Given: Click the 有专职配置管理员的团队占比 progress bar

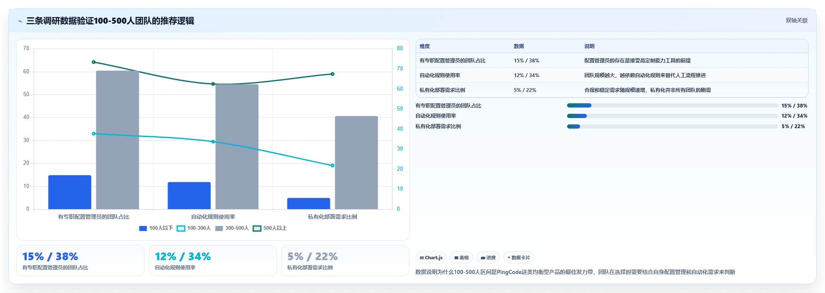Looking at the screenshot, I should point(672,105).
